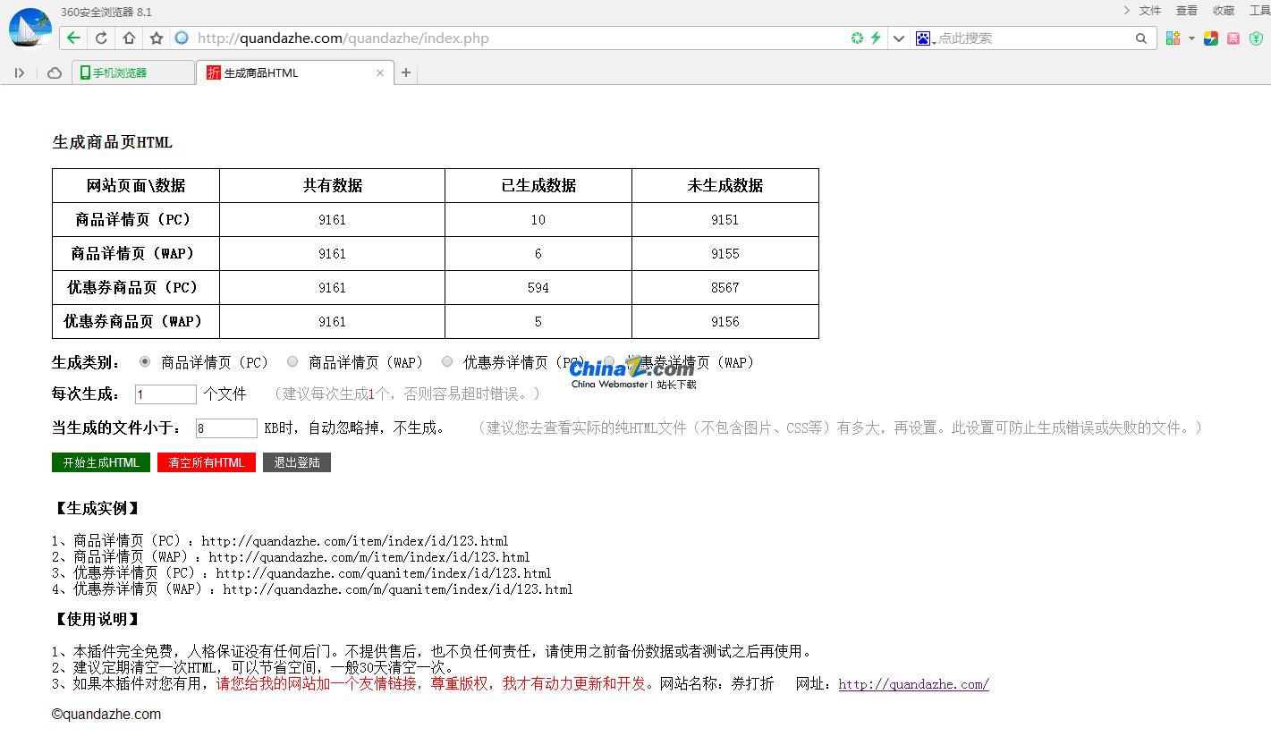Open the 工具 menu
Viewport: 1271px width, 745px height.
click(x=1260, y=11)
